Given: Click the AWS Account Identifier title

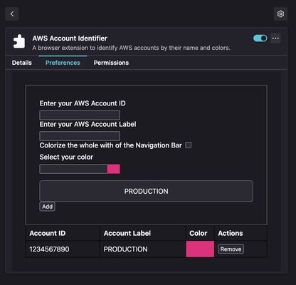Looking at the screenshot, I should (70, 38).
